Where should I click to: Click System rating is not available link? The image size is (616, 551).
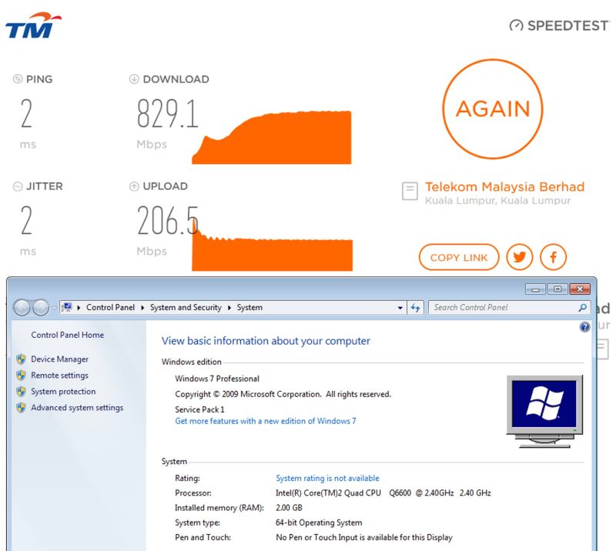[328, 479]
